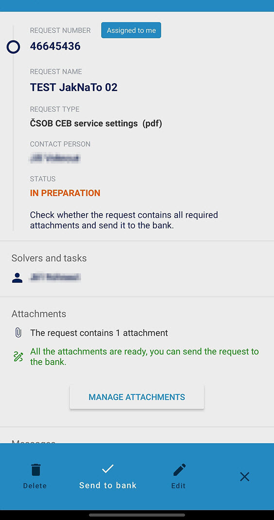Image resolution: width=274 pixels, height=520 pixels.
Task: Click the Solvers and tasks heading
Action: coord(49,258)
